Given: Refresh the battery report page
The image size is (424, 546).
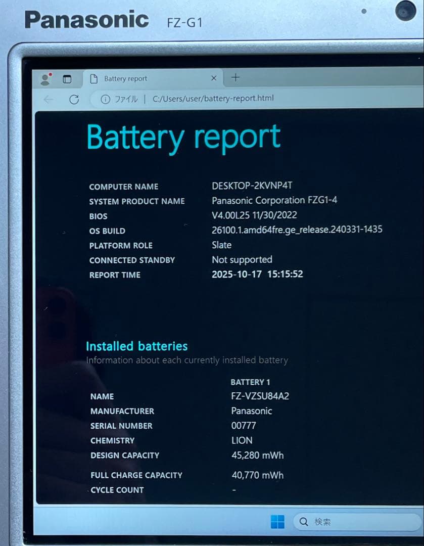Looking at the screenshot, I should click(x=74, y=99).
